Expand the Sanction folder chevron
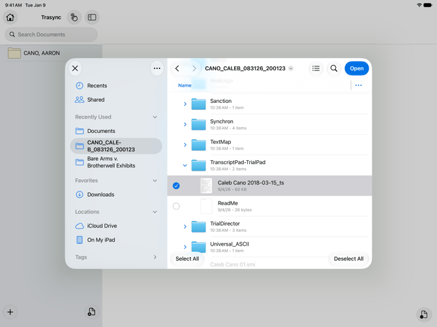The height and width of the screenshot is (327, 437). (x=185, y=104)
